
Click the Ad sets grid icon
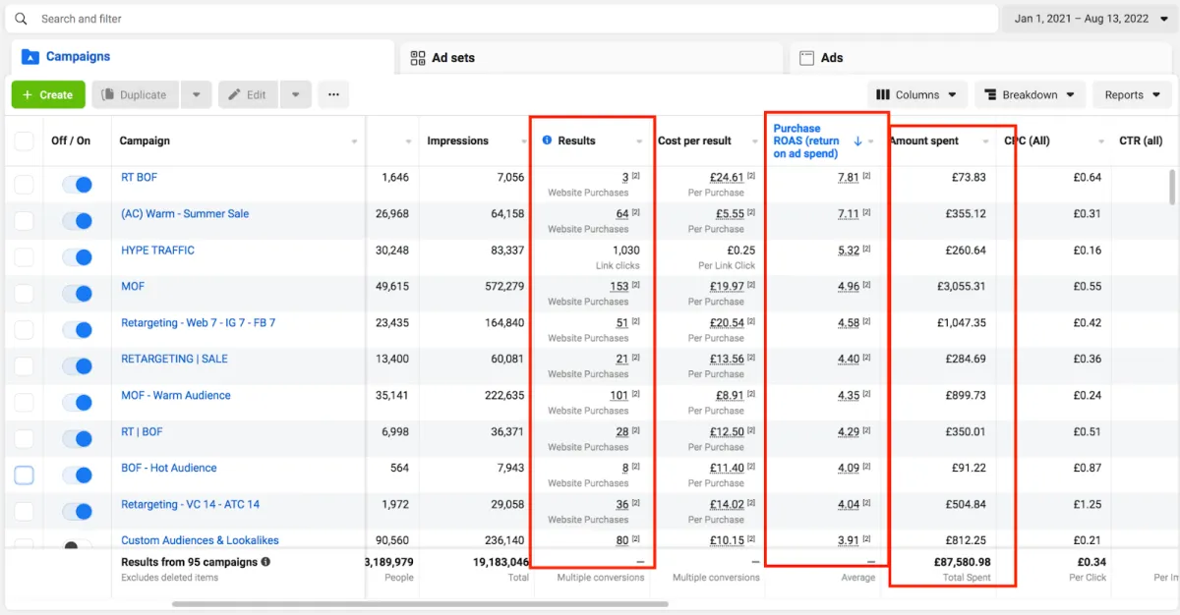point(418,58)
